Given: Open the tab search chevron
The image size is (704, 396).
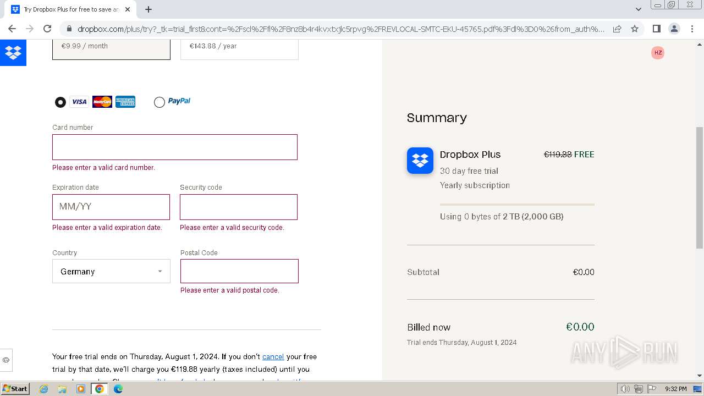Looking at the screenshot, I should pos(639,9).
